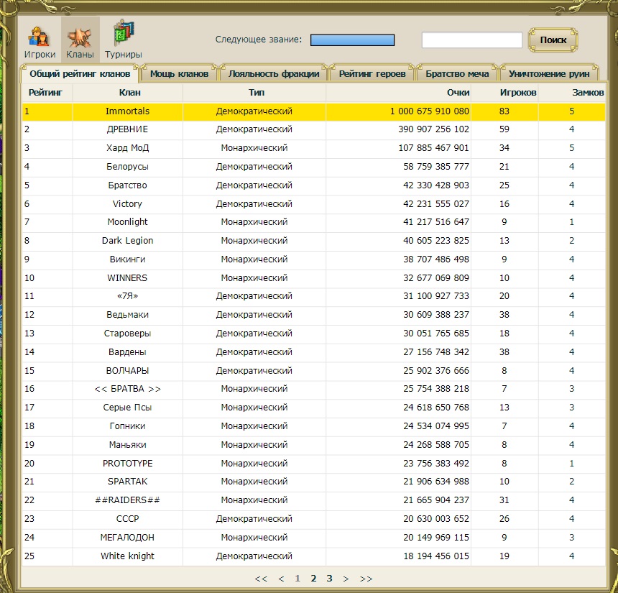
Task: Click points value 390 907 256 102
Action: [x=433, y=129]
